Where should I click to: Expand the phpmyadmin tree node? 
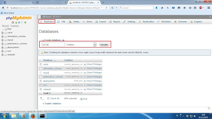pos(2,47)
